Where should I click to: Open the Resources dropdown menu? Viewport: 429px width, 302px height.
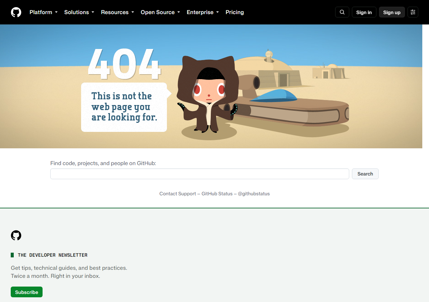(118, 12)
